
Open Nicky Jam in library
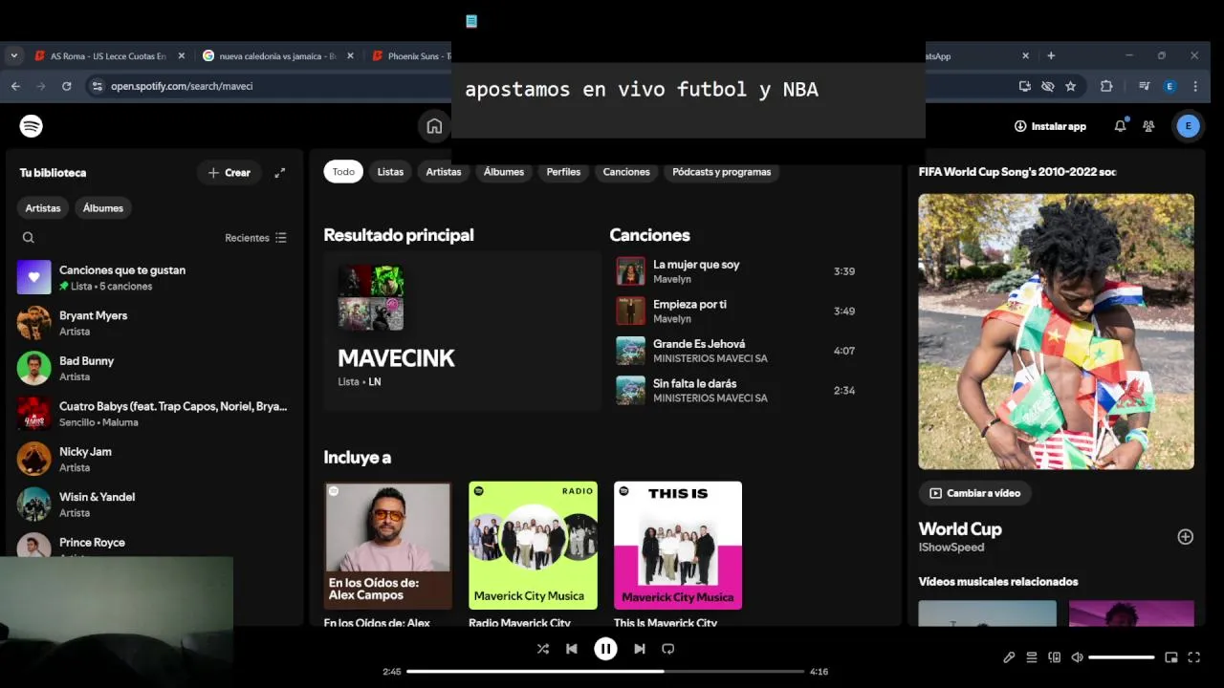pyautogui.click(x=153, y=459)
